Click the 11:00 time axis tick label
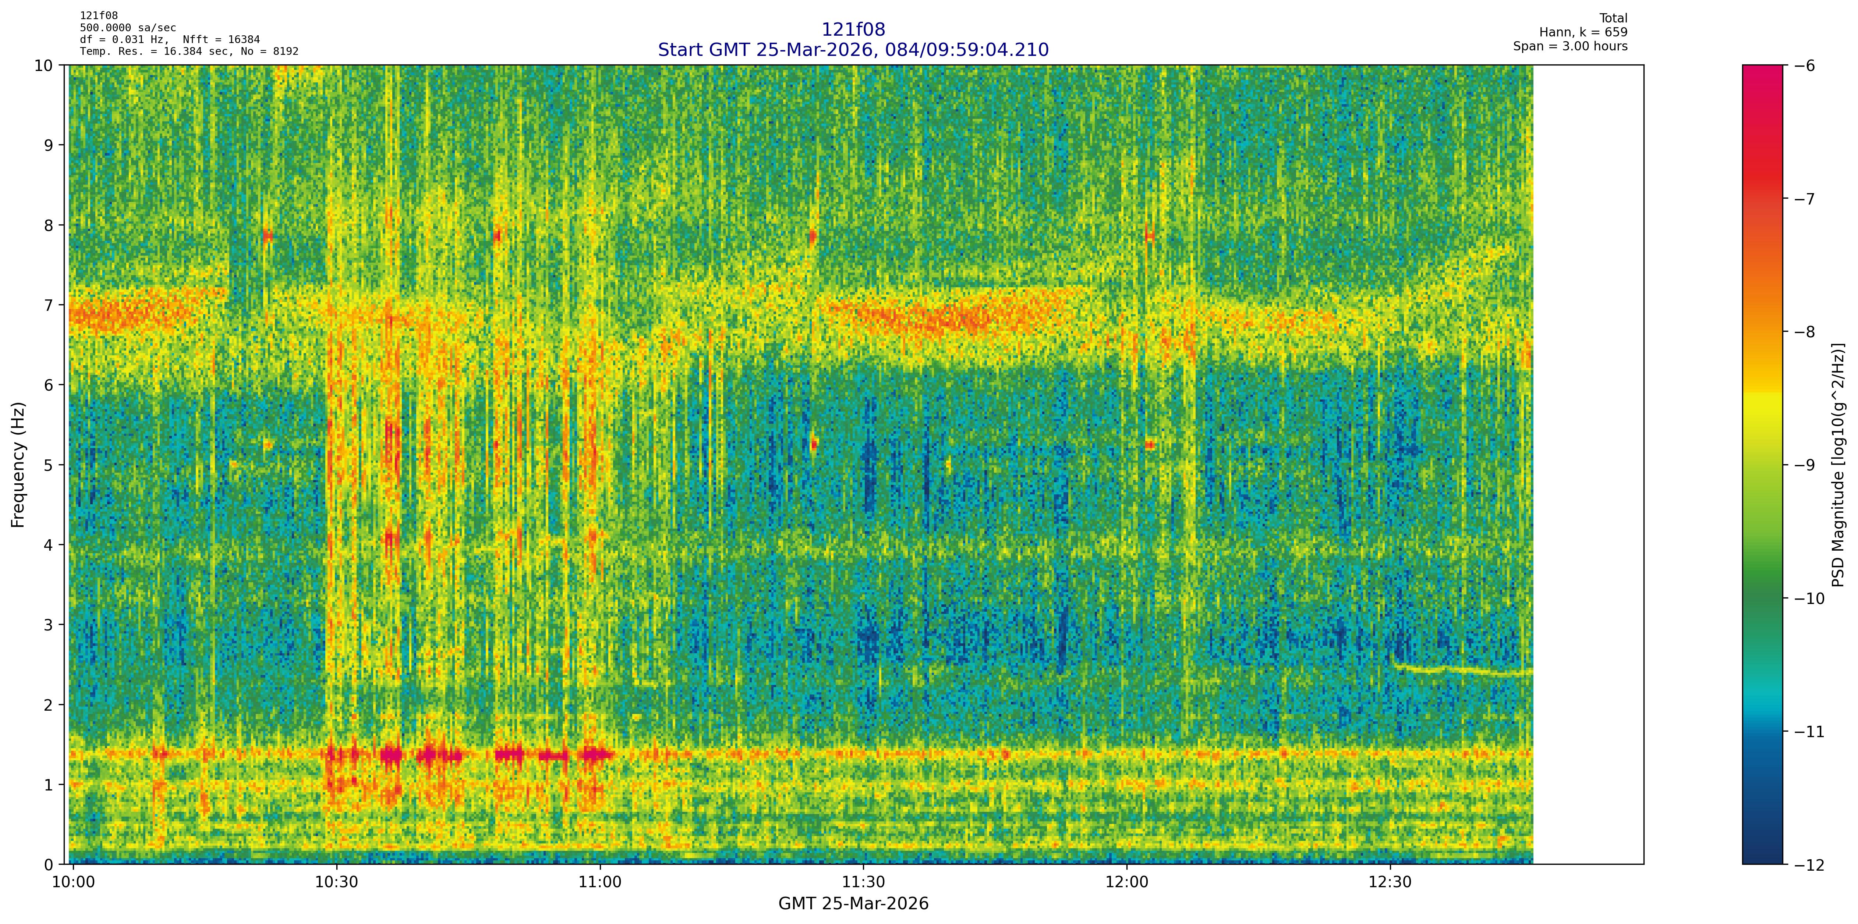 tap(600, 883)
